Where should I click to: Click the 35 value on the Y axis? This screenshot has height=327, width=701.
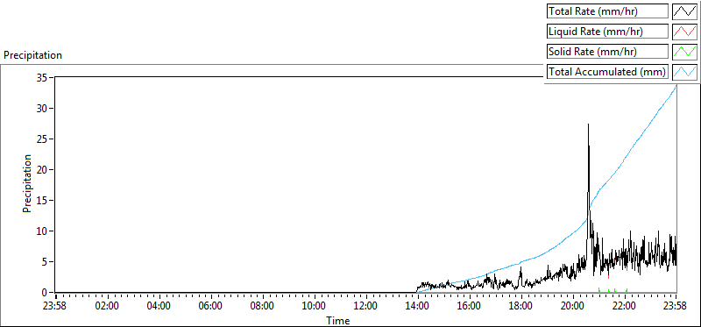[x=42, y=78]
